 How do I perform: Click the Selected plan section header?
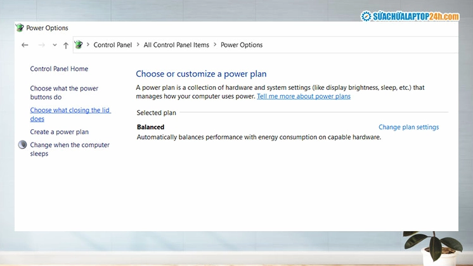pos(156,113)
